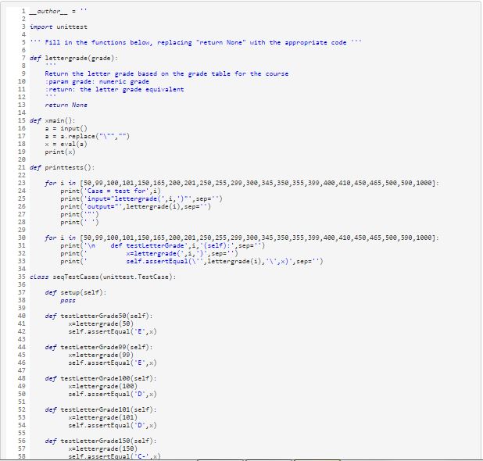Image resolution: width=483 pixels, height=461 pixels.
Task: Click the 'def testLetterGrade150(self):' method
Action: (101, 440)
